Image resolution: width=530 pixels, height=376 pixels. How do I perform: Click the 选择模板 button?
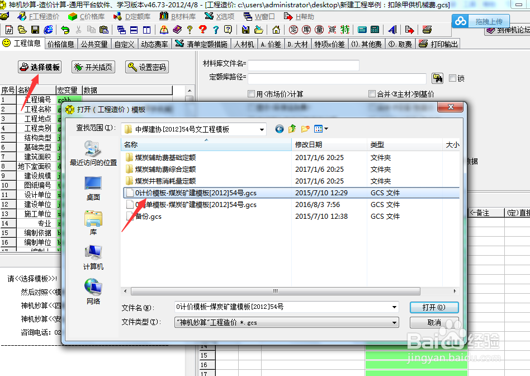(x=40, y=67)
